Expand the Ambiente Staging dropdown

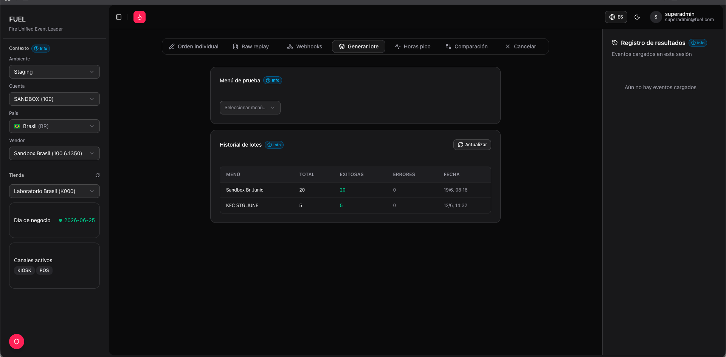coord(54,72)
